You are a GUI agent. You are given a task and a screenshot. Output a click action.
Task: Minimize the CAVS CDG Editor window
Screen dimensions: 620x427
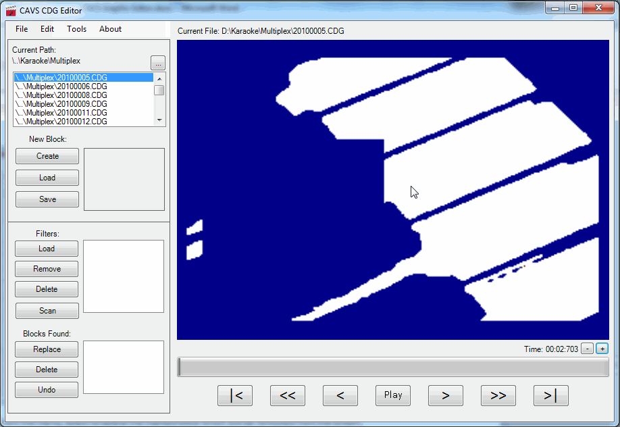555,7
